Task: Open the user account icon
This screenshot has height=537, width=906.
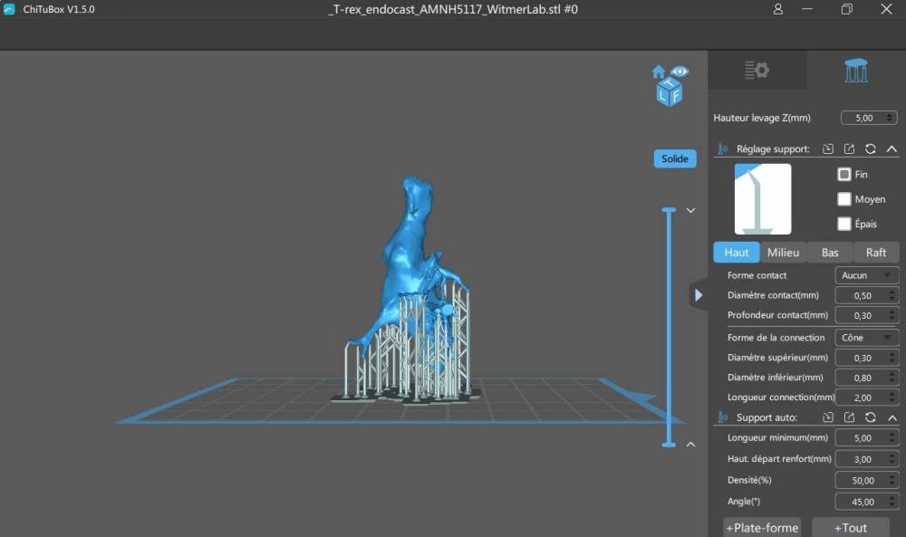Action: (x=778, y=9)
